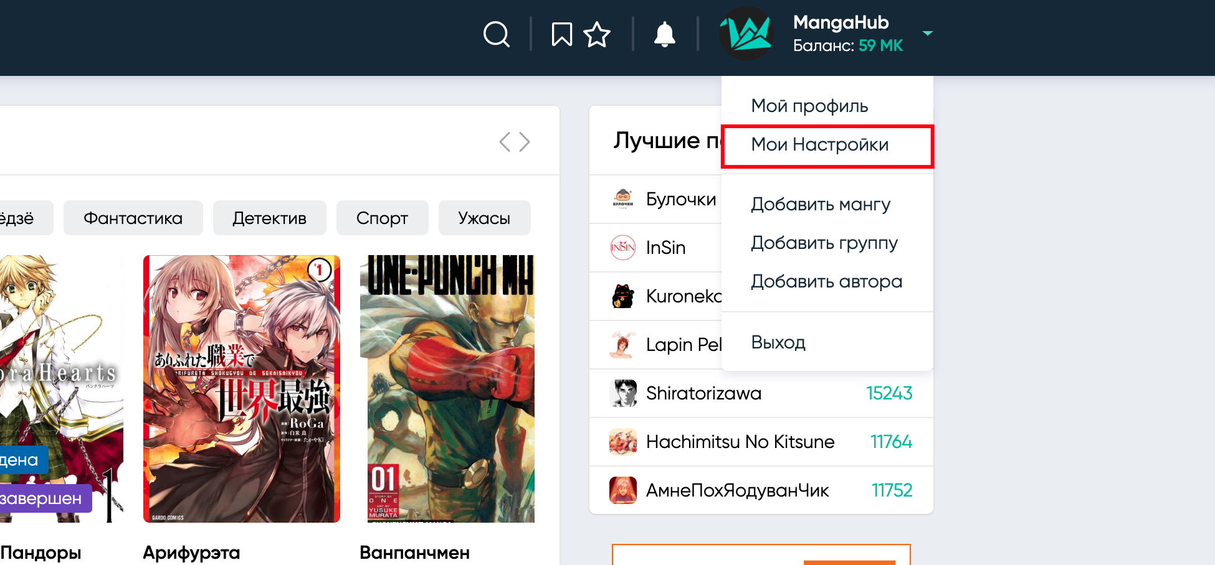Click the InSin team logo icon
1215x565 pixels.
click(623, 248)
